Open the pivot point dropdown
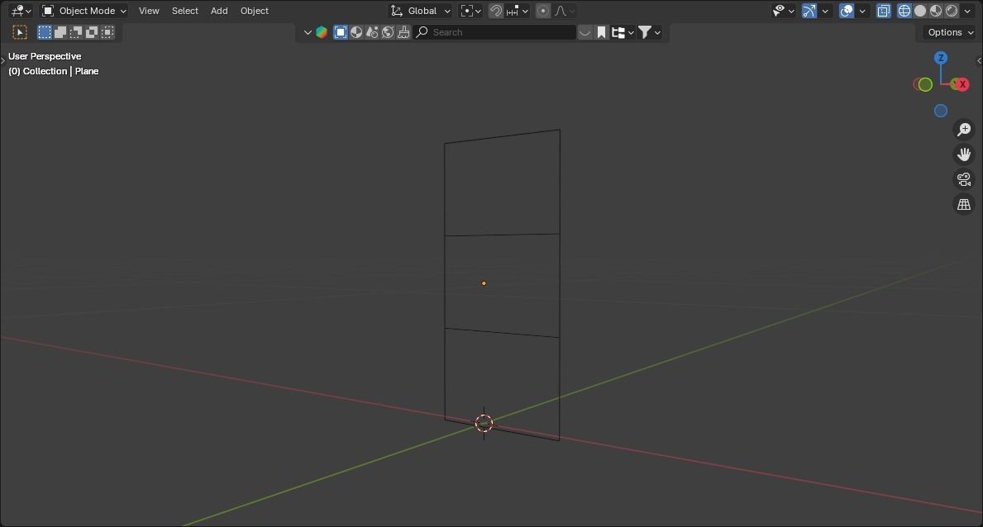983x527 pixels. (x=470, y=11)
